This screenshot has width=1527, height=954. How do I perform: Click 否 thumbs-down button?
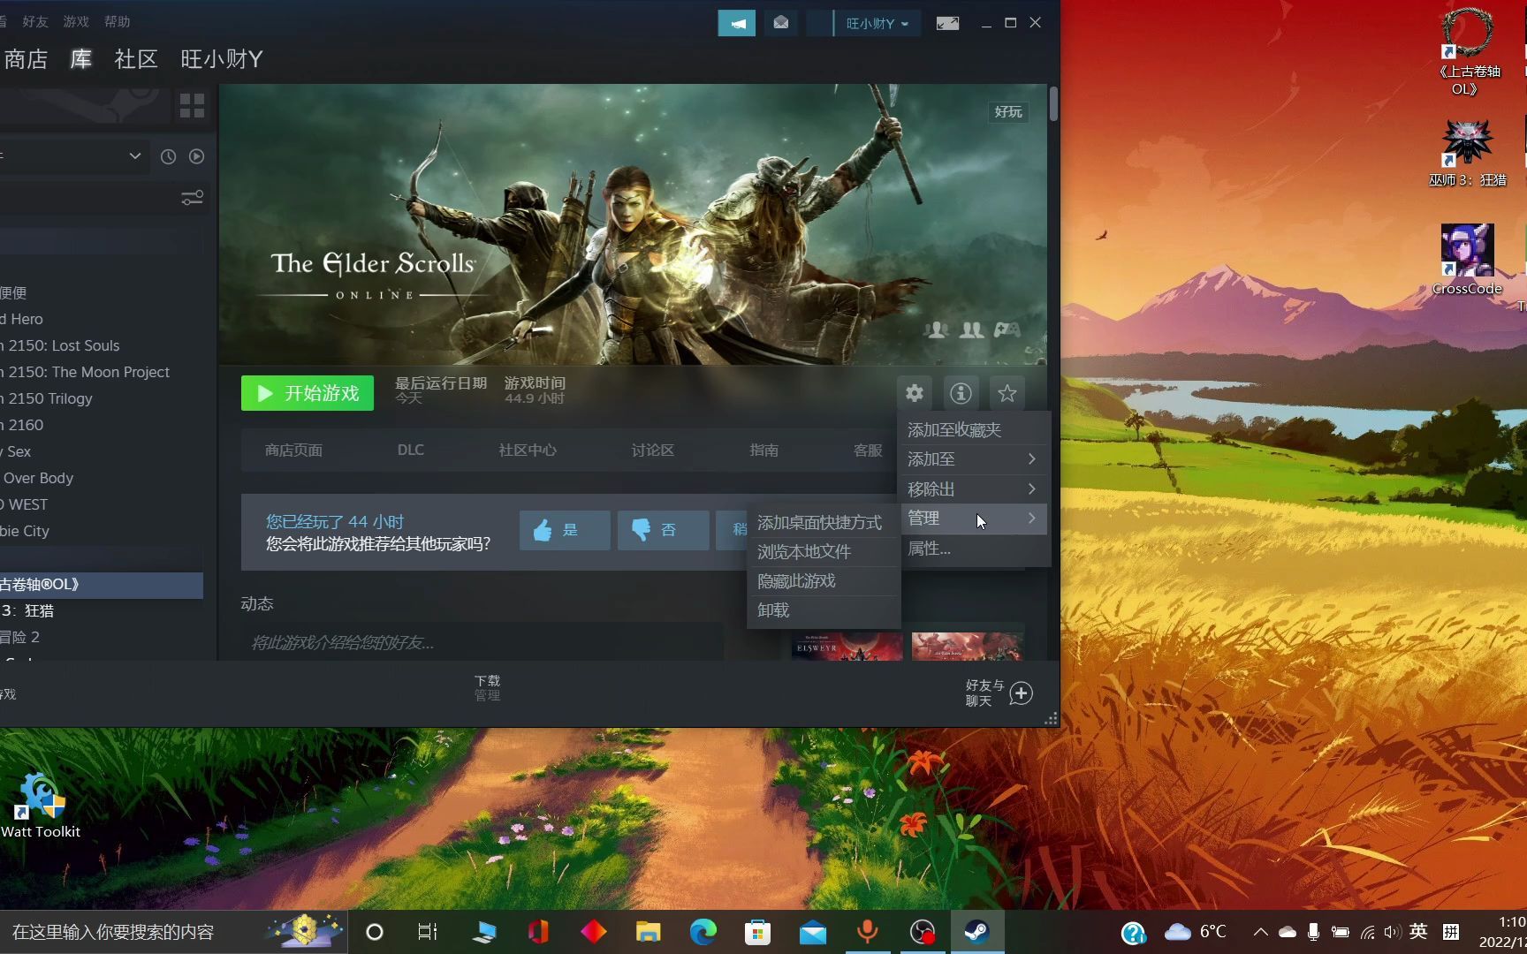pyautogui.click(x=663, y=530)
